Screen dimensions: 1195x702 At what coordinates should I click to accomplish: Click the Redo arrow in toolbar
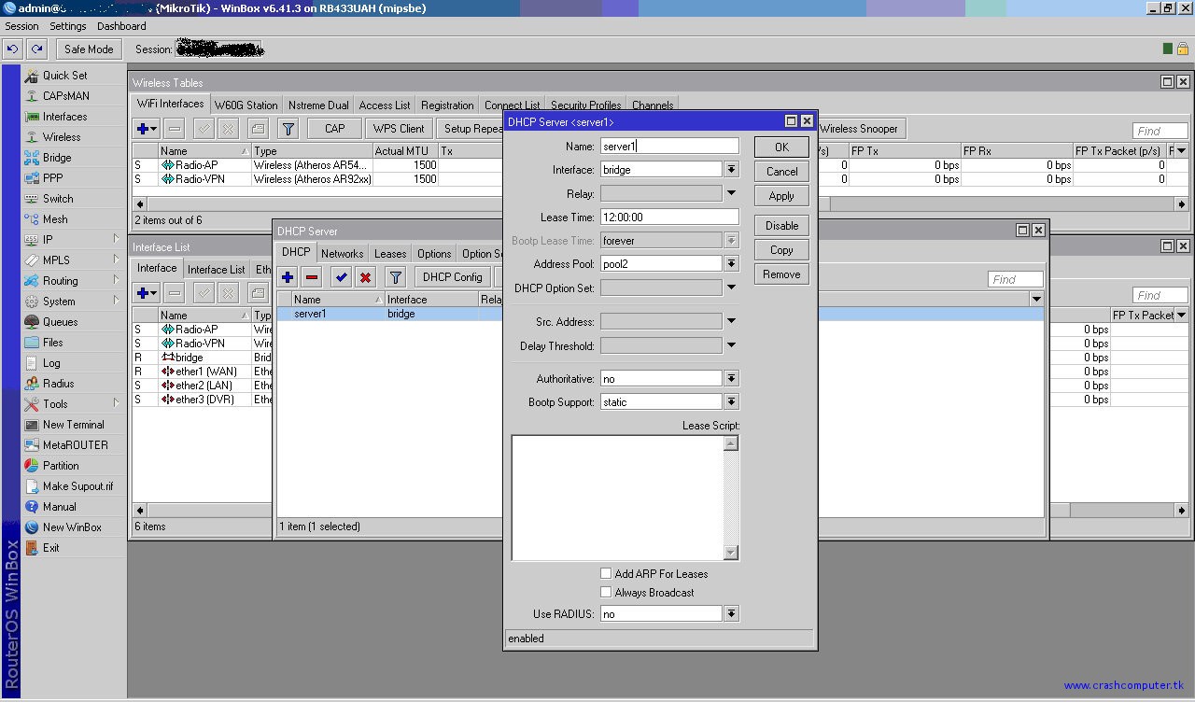(x=36, y=49)
